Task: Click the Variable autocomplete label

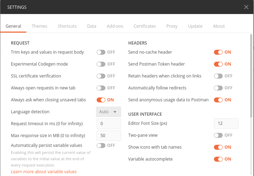Action: 150,159
